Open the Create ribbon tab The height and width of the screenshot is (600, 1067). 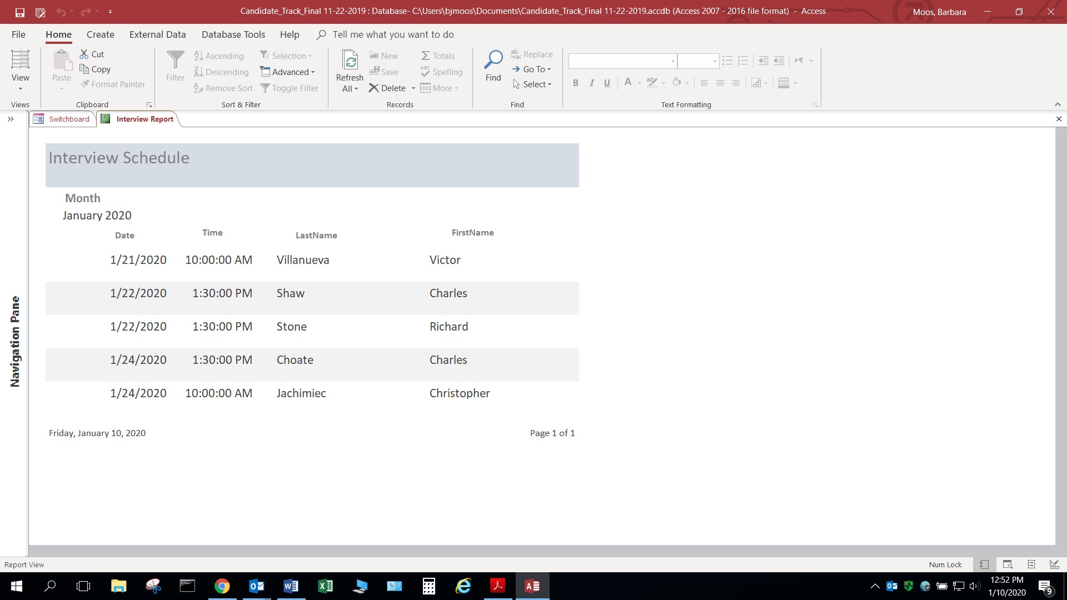(100, 34)
